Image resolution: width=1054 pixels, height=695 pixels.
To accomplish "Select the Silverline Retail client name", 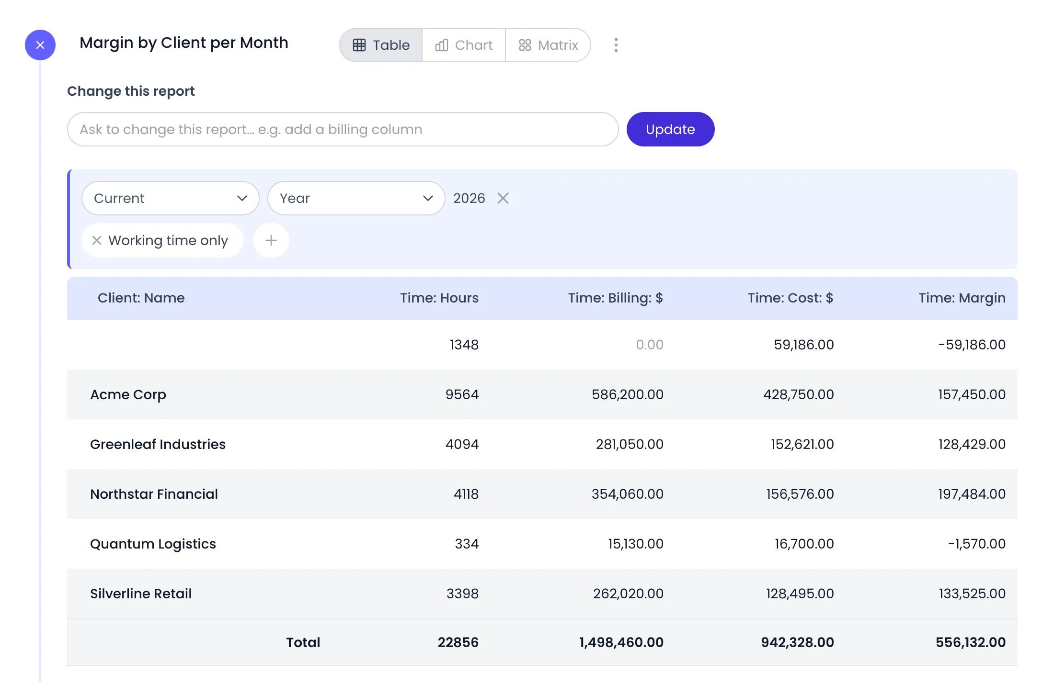I will pyautogui.click(x=141, y=594).
